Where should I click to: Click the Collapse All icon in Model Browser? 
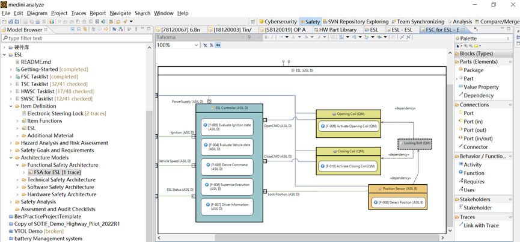tap(79, 29)
